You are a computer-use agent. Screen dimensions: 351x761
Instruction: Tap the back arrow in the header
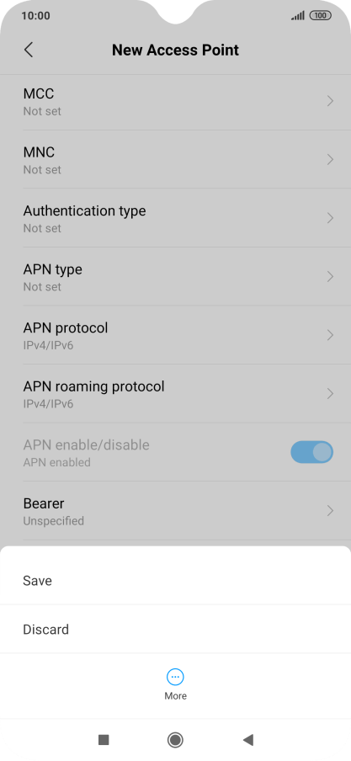[x=29, y=50]
